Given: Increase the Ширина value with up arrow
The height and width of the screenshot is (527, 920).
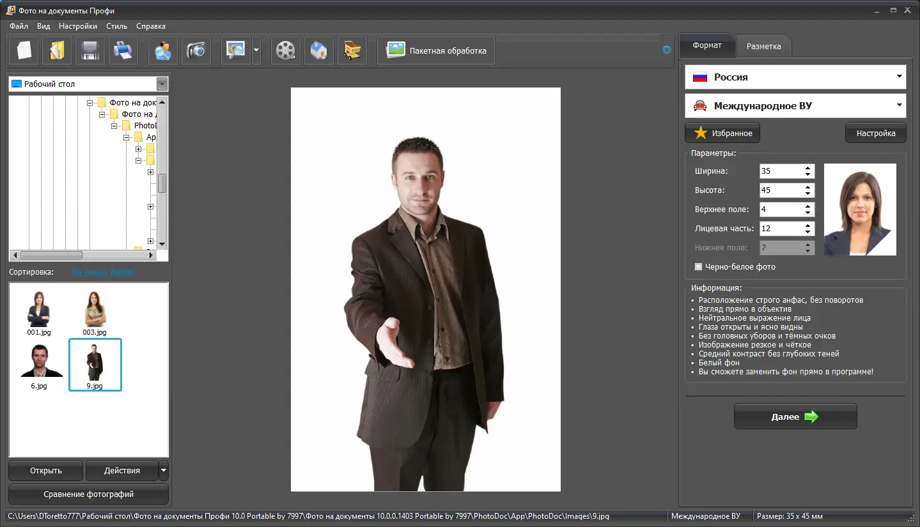Looking at the screenshot, I should (x=808, y=168).
